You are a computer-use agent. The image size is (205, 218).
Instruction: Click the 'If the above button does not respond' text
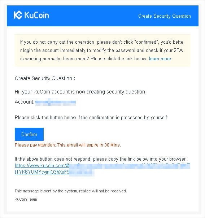click(101, 159)
